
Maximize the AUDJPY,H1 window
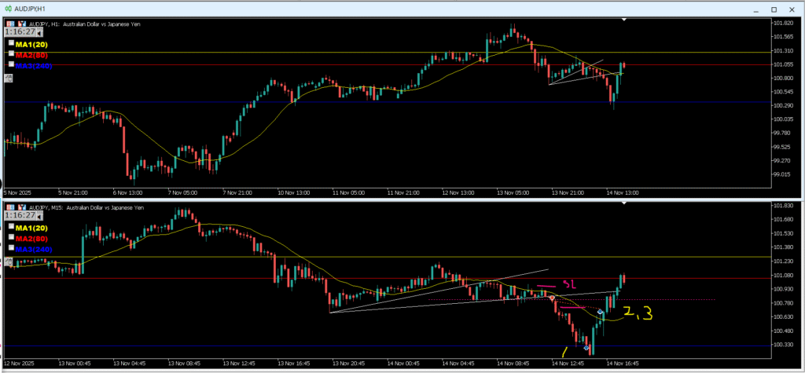click(773, 9)
